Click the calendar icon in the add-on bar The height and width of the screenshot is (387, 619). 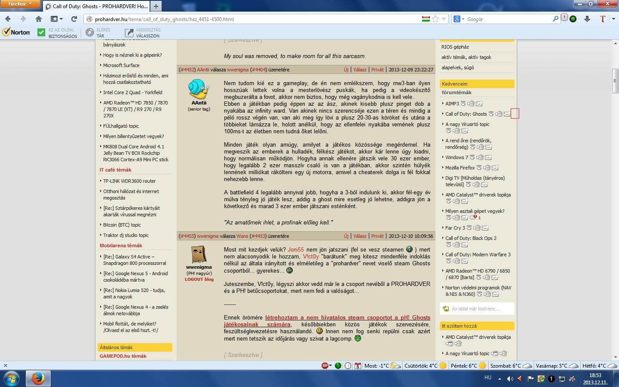tap(358, 366)
